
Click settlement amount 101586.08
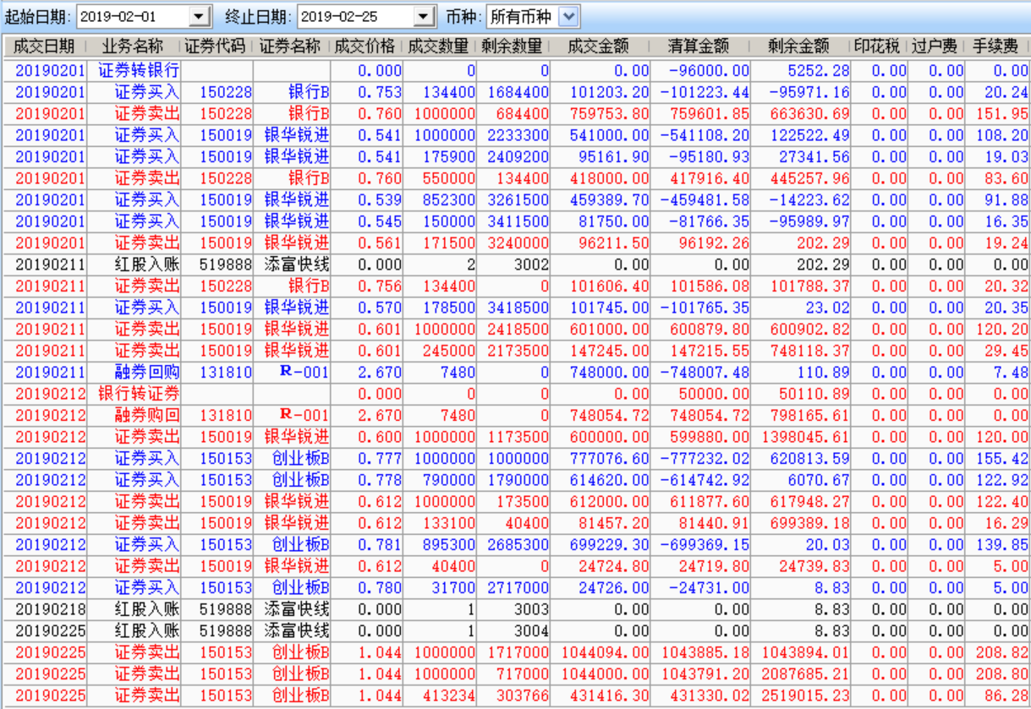[x=709, y=286]
